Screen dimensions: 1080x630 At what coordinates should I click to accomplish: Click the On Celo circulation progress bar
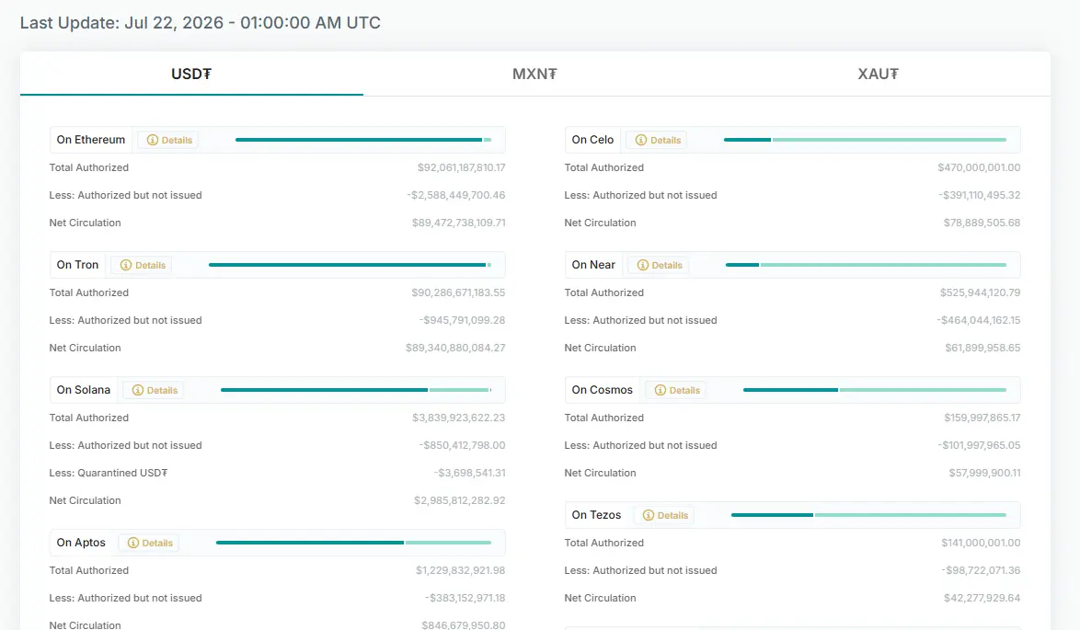tap(865, 140)
